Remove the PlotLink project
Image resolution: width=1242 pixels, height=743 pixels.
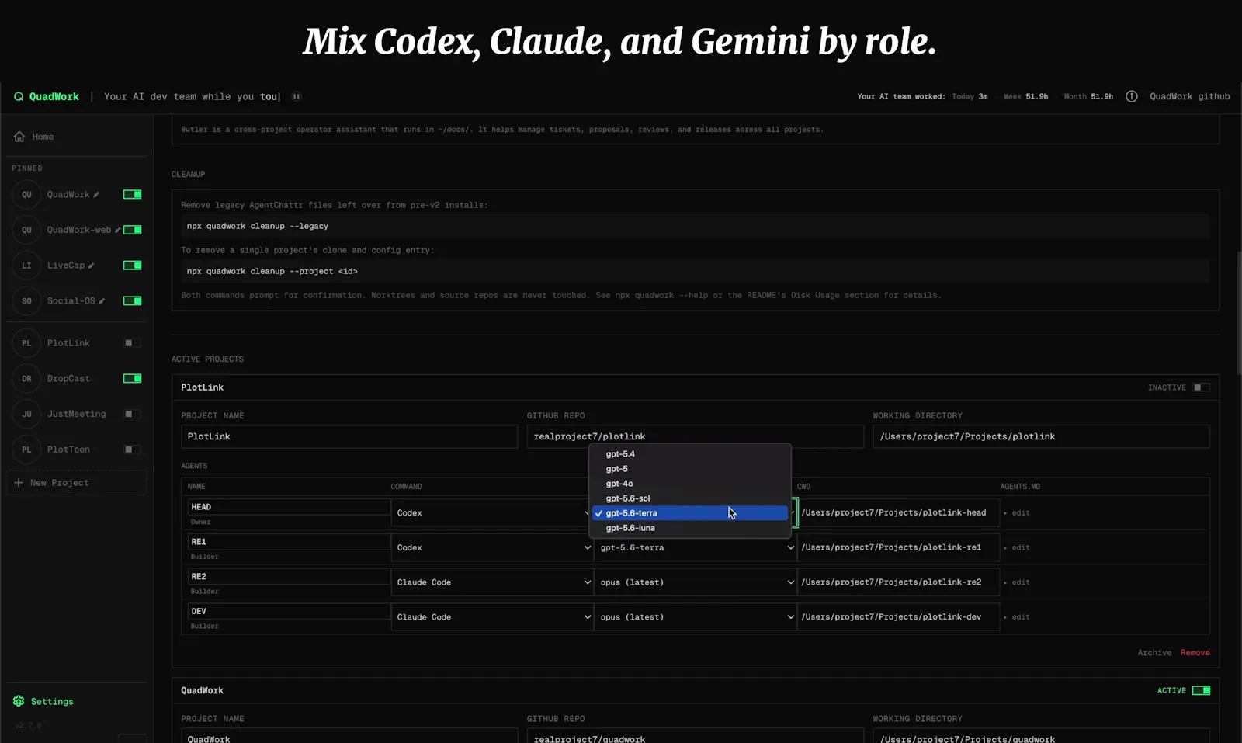point(1195,653)
